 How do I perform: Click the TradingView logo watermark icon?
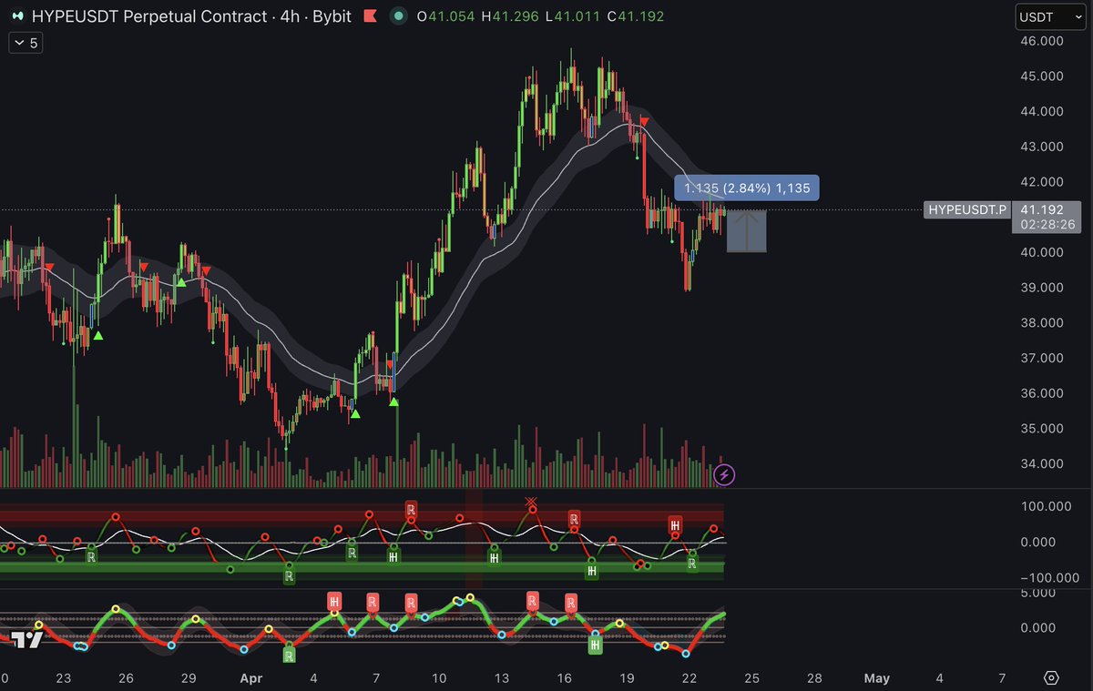click(27, 639)
